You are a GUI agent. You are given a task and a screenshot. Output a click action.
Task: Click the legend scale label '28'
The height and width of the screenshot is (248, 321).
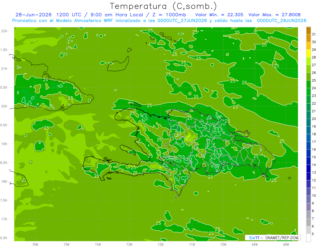pos(314,57)
